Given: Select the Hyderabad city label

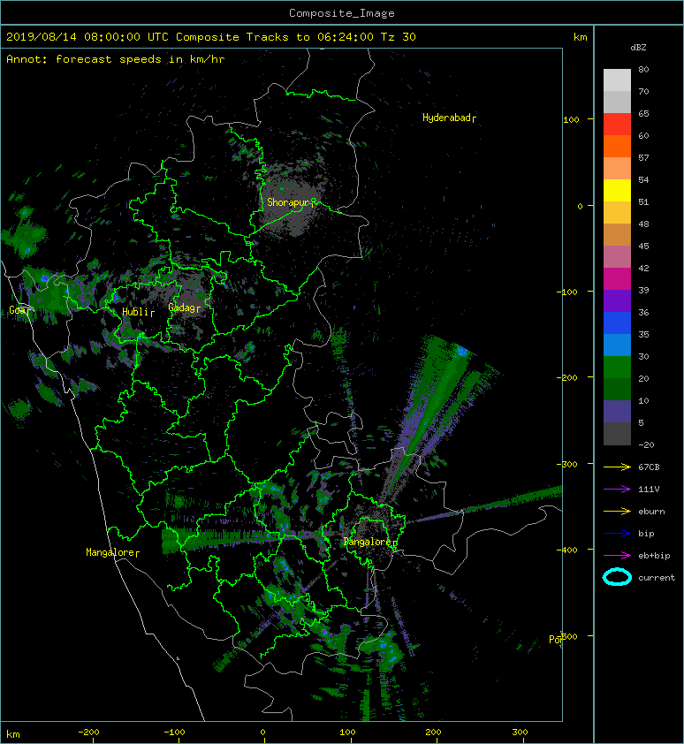Looking at the screenshot, I should pyautogui.click(x=449, y=118).
